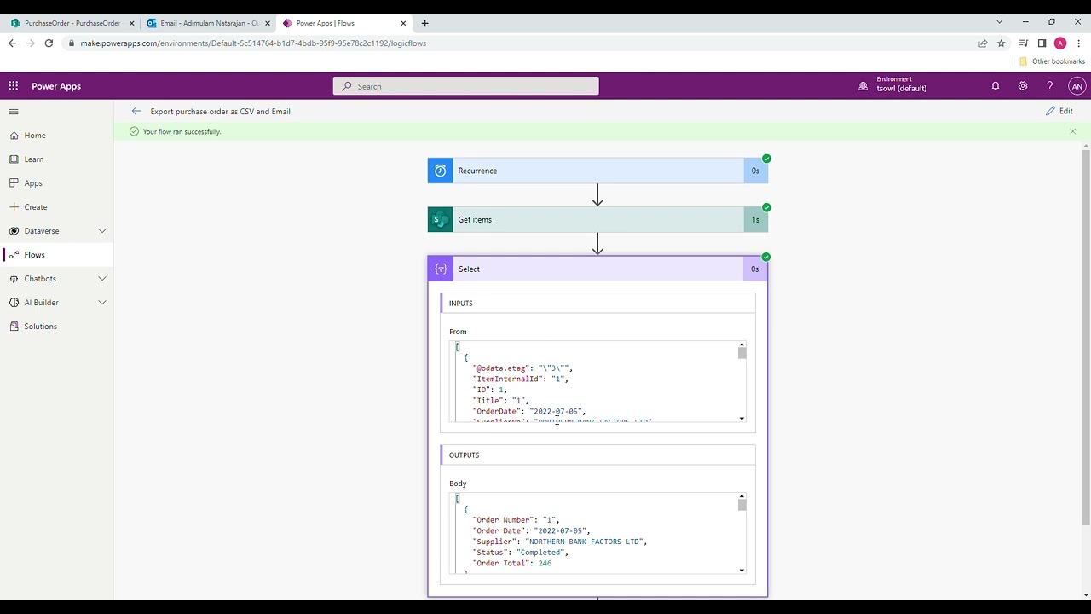Click the INPUTS section heading
Screen dimensions: 1091x614
click(x=460, y=304)
